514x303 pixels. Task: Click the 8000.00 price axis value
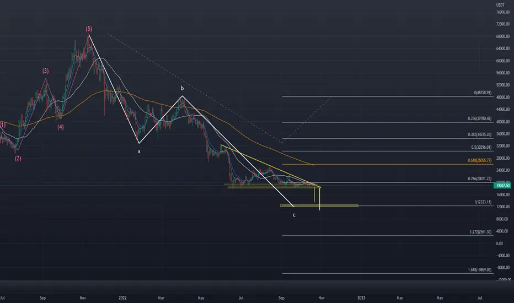tap(502, 219)
